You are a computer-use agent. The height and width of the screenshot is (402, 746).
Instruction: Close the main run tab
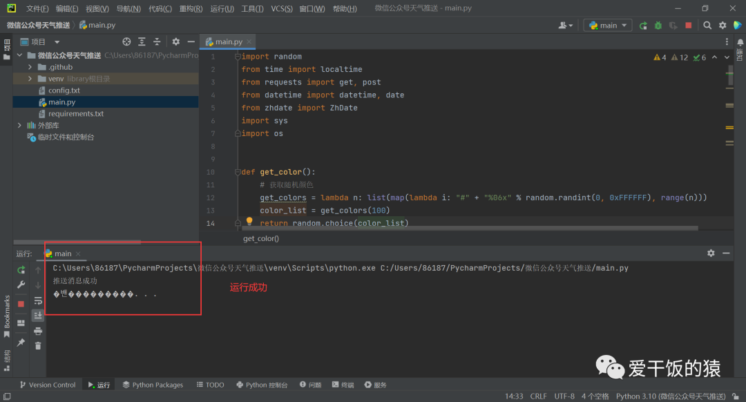click(78, 253)
